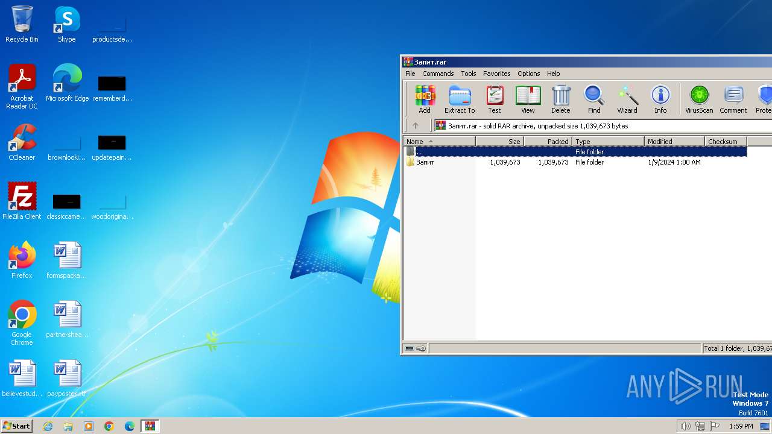The width and height of the screenshot is (772, 434).
Task: Select the Google Chrome desktop shortcut
Action: pos(22,323)
